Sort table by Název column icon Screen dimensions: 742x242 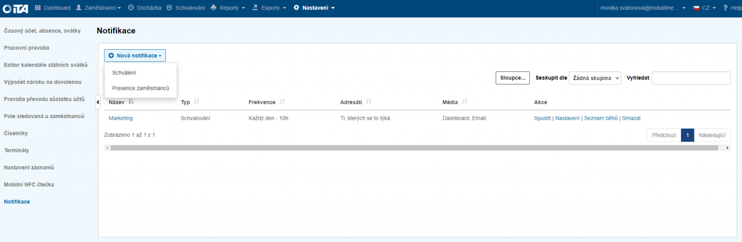pos(131,102)
